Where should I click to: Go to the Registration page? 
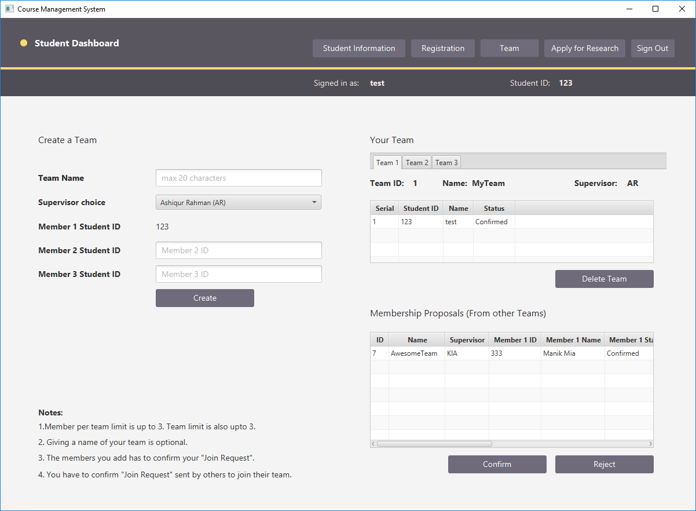(x=443, y=49)
